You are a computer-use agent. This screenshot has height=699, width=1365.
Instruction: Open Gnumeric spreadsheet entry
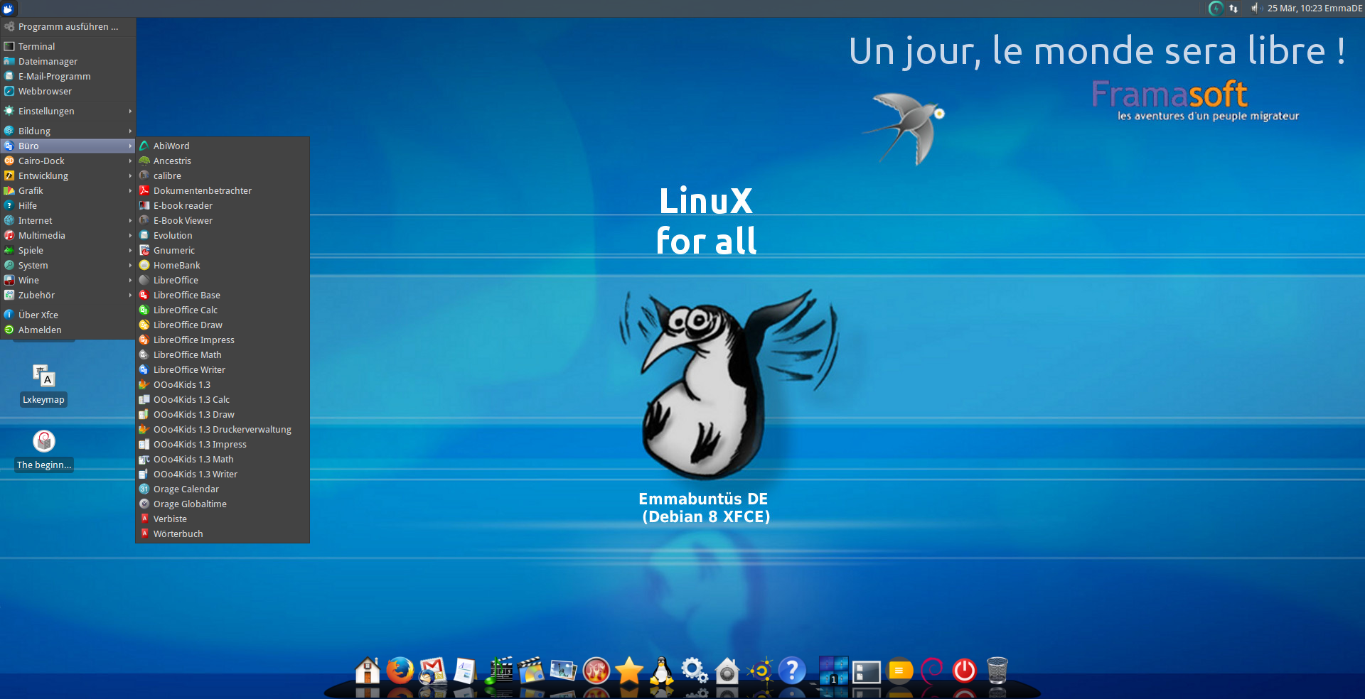click(223, 250)
